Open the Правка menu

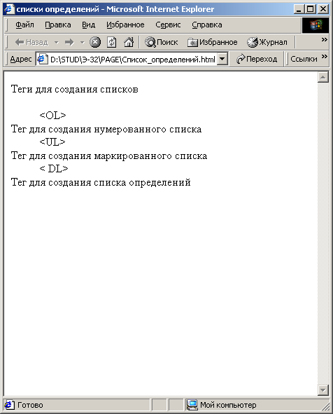pos(58,25)
